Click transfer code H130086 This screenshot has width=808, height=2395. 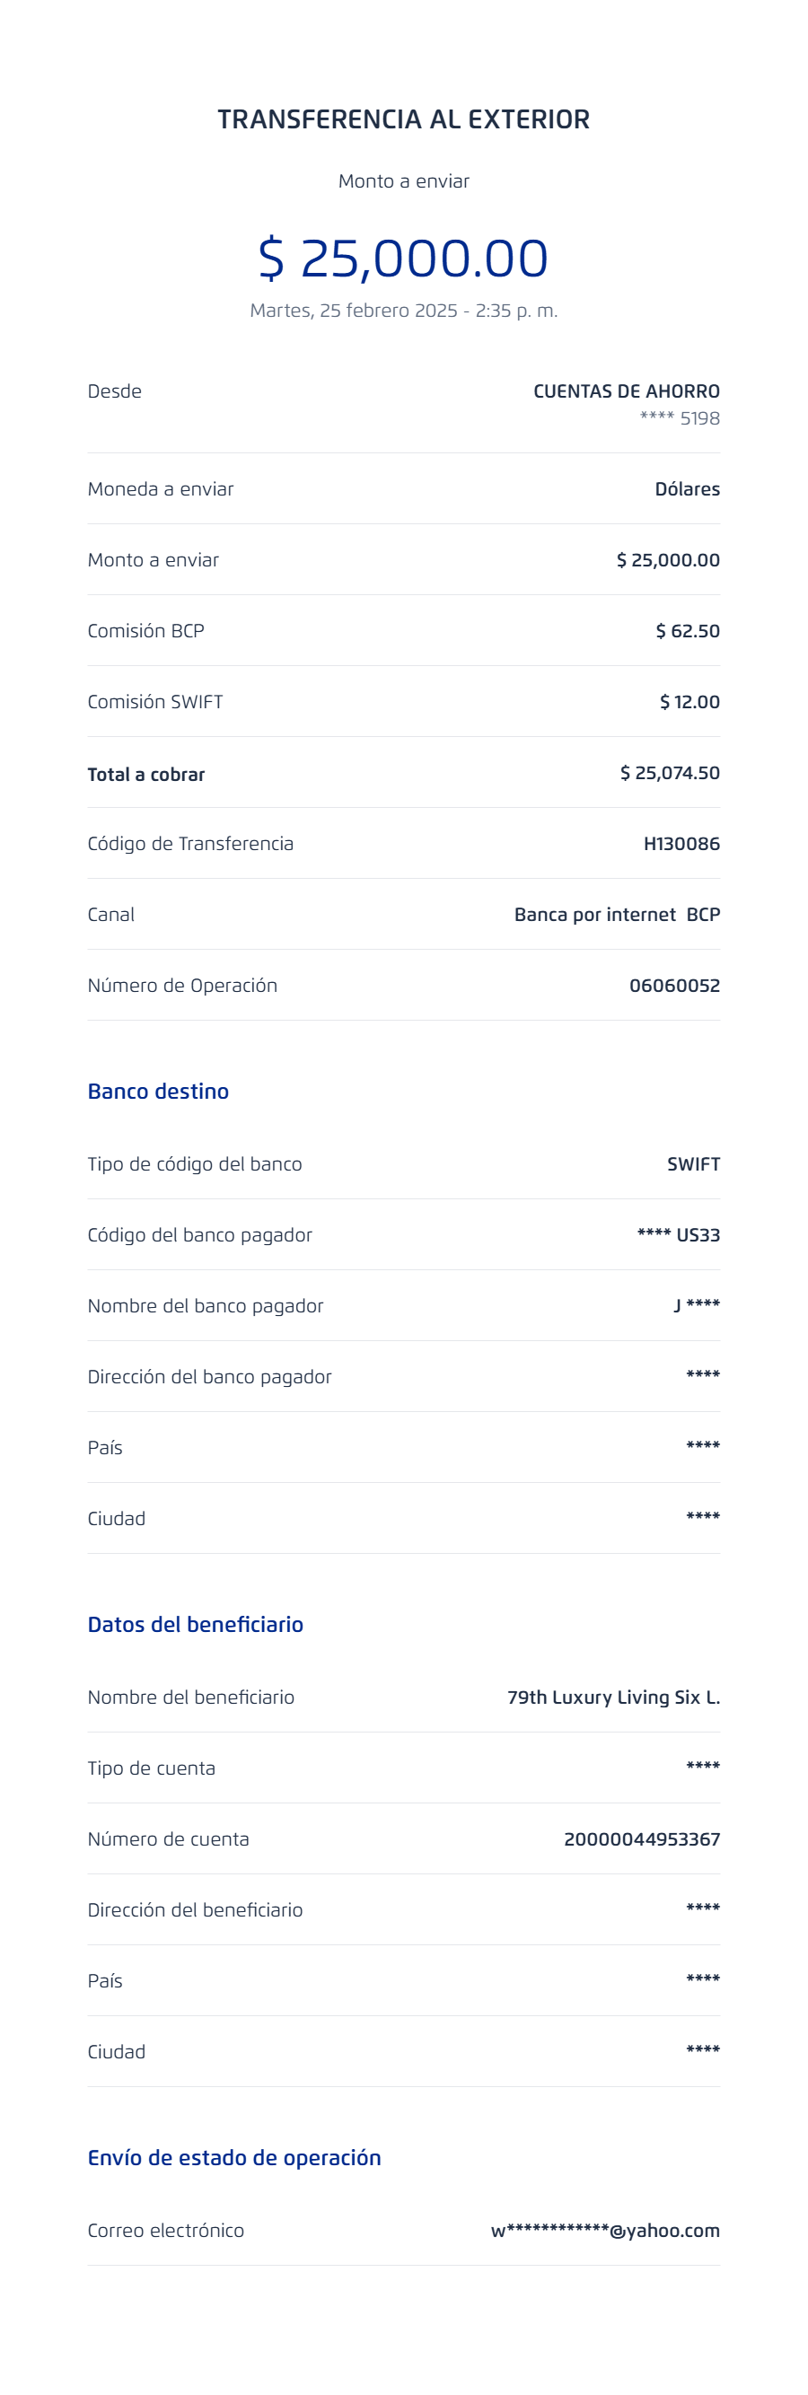(681, 843)
